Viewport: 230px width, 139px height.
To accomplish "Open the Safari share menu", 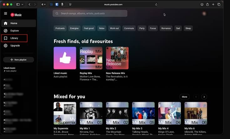I will [207, 4].
